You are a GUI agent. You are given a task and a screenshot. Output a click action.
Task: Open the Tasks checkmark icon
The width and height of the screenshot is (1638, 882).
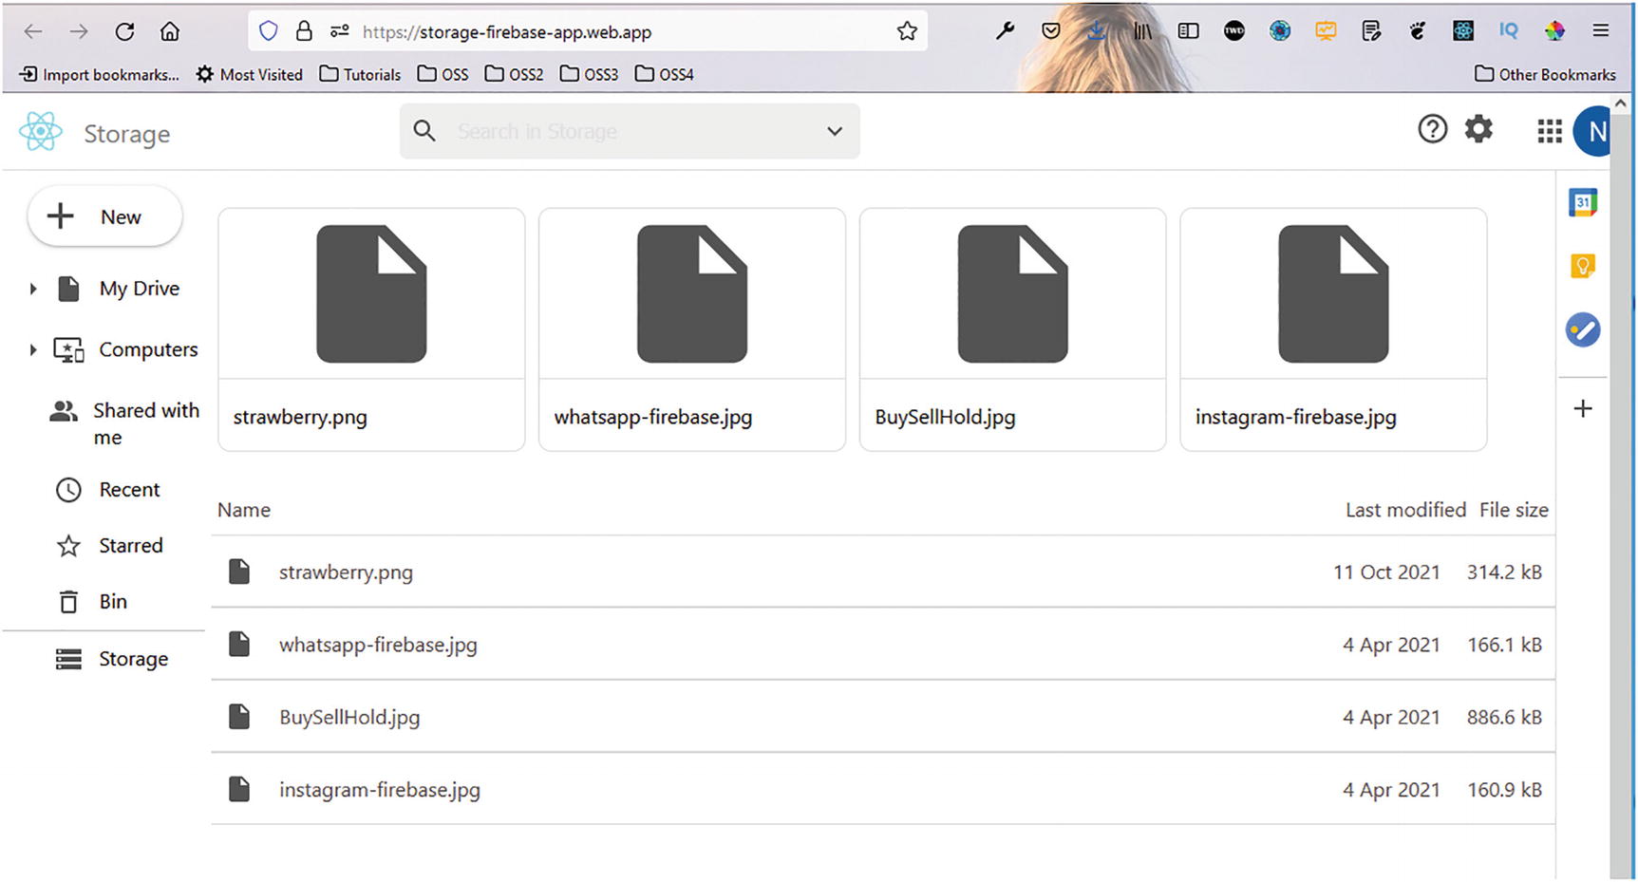pos(1582,330)
